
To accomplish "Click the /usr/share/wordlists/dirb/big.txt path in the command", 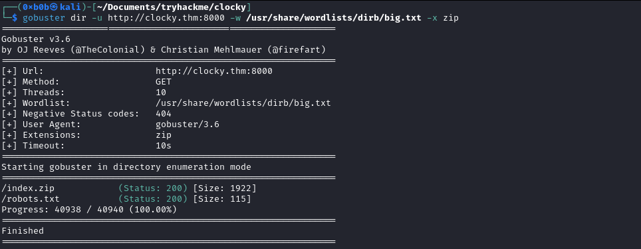I will (x=334, y=18).
